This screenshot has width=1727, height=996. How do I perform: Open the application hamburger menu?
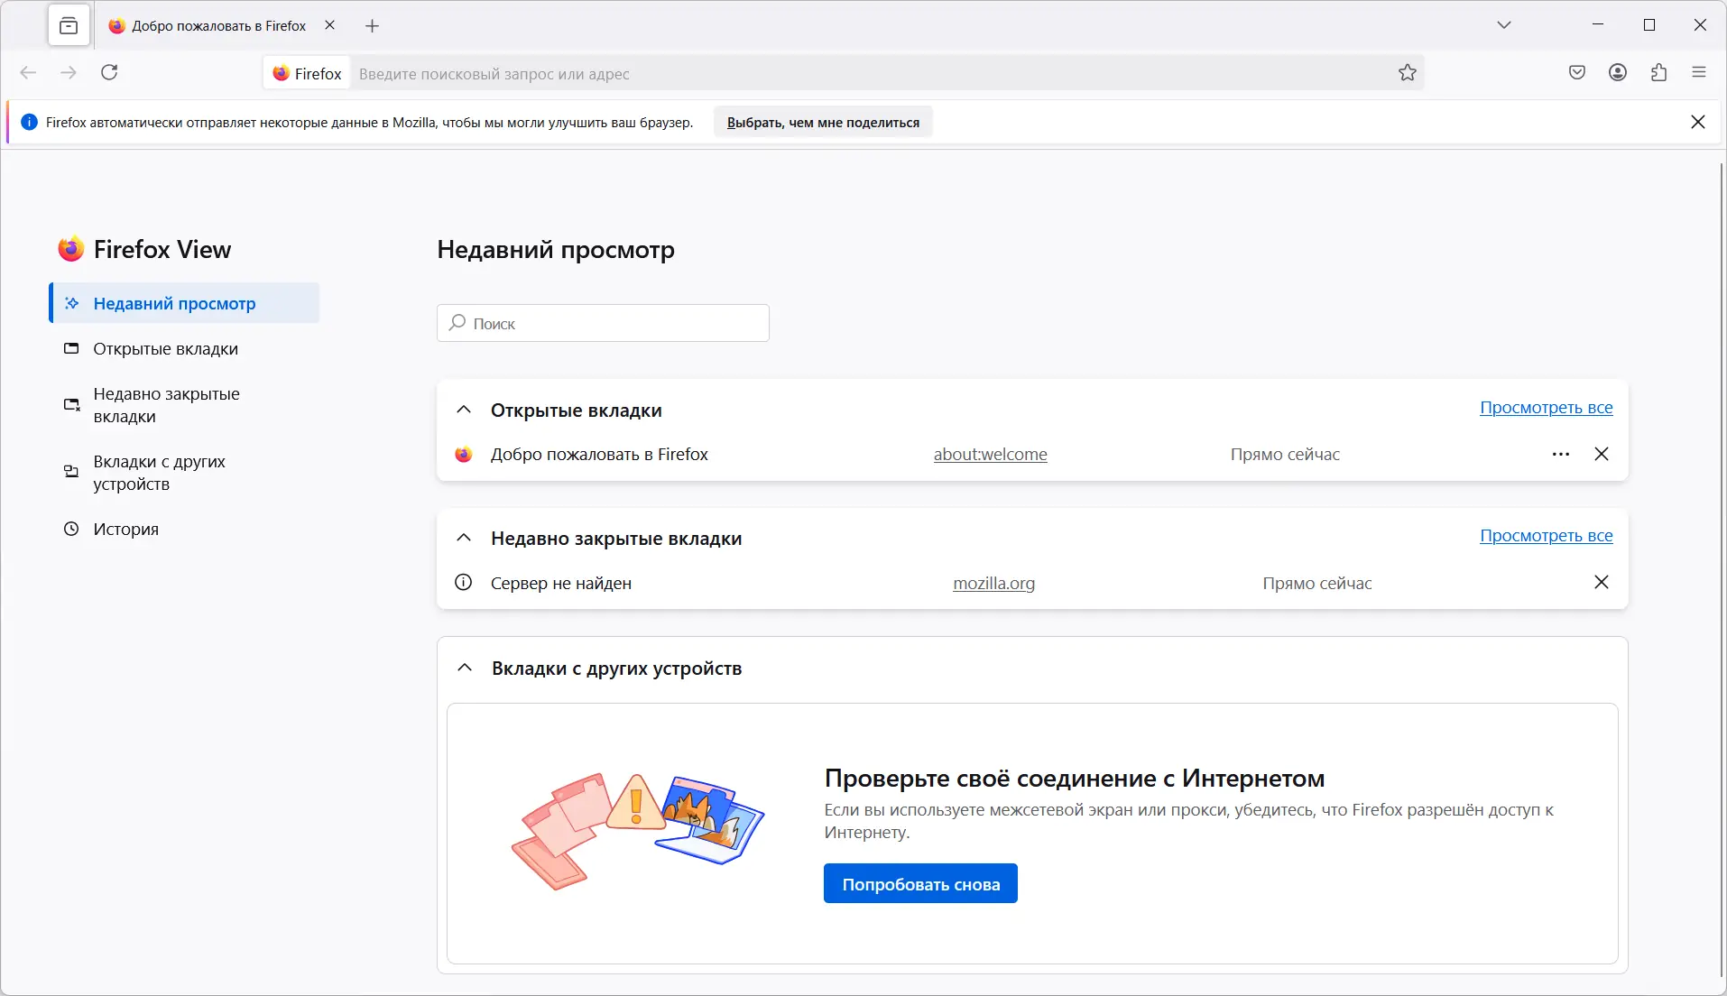pos(1699,73)
